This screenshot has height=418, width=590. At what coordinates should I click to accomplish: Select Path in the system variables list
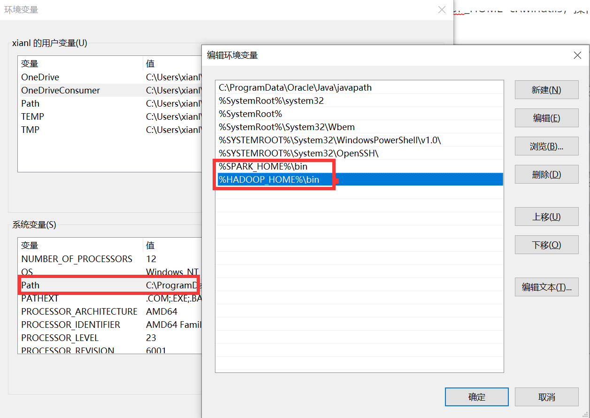pyautogui.click(x=109, y=285)
